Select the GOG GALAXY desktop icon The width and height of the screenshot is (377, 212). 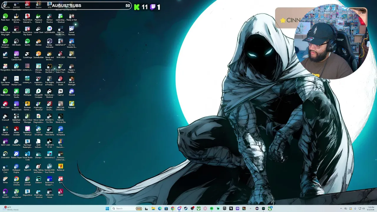(5, 193)
